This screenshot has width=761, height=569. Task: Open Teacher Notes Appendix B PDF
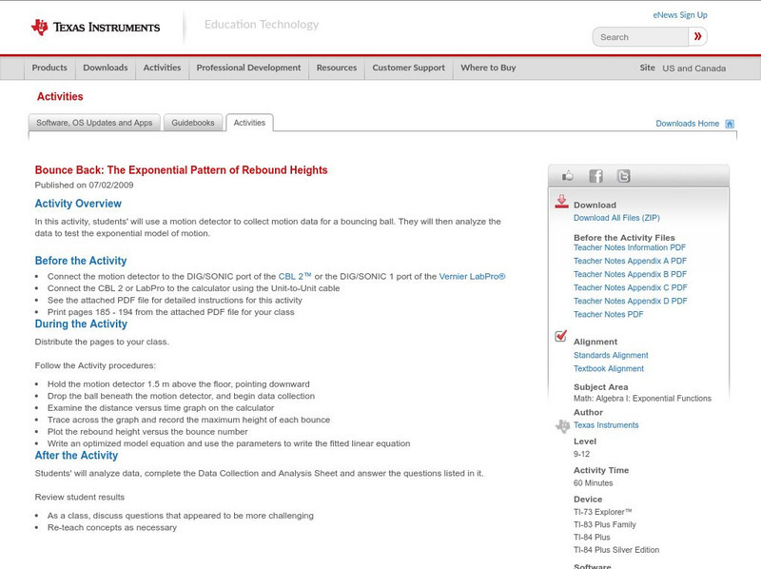click(x=630, y=274)
